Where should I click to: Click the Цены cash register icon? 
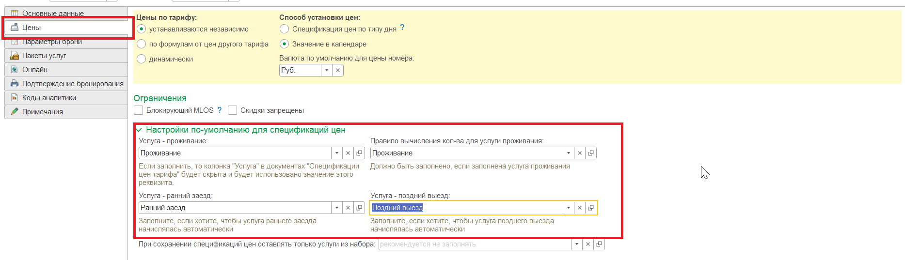coord(15,28)
